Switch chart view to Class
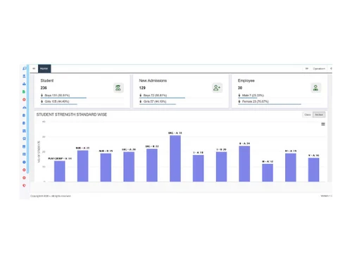Screen dimensions: 352x264 coord(308,115)
